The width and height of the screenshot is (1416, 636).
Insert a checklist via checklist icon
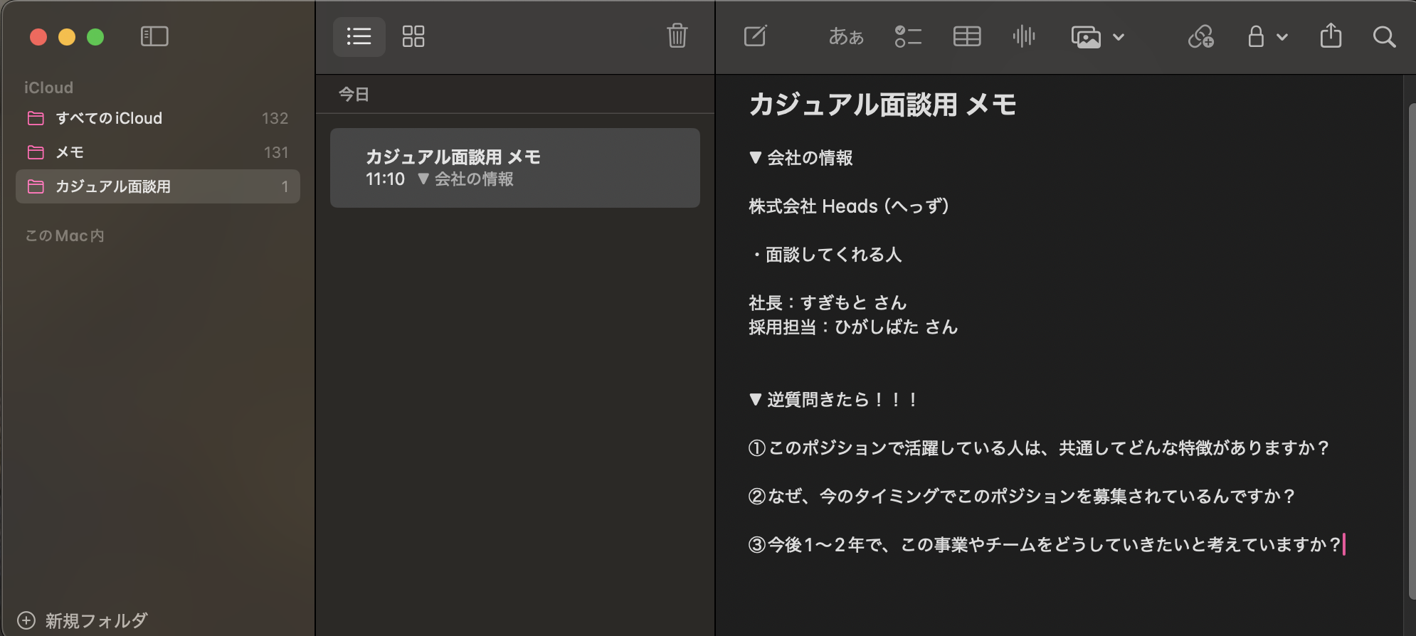click(908, 36)
